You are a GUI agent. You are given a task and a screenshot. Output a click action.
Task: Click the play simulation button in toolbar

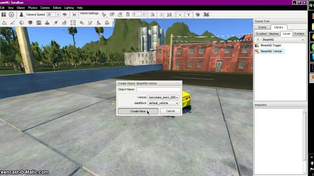(x=11, y=15)
